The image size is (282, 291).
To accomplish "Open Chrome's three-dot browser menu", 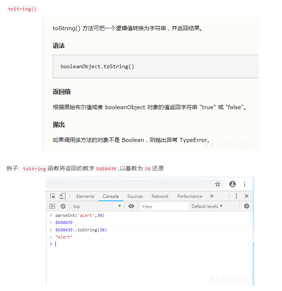I will (x=244, y=184).
